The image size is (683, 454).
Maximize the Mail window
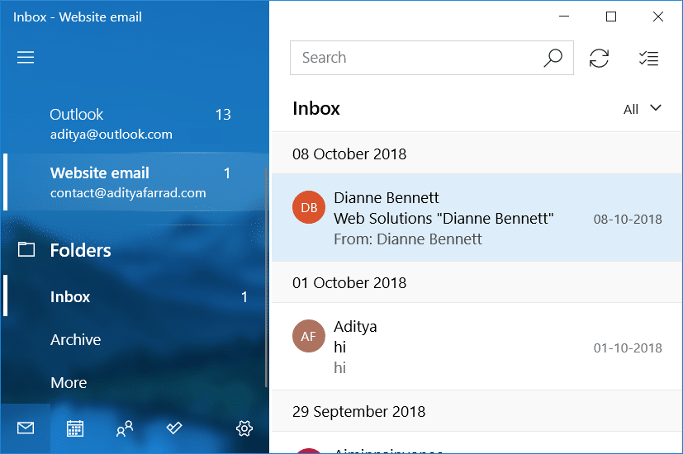611,17
